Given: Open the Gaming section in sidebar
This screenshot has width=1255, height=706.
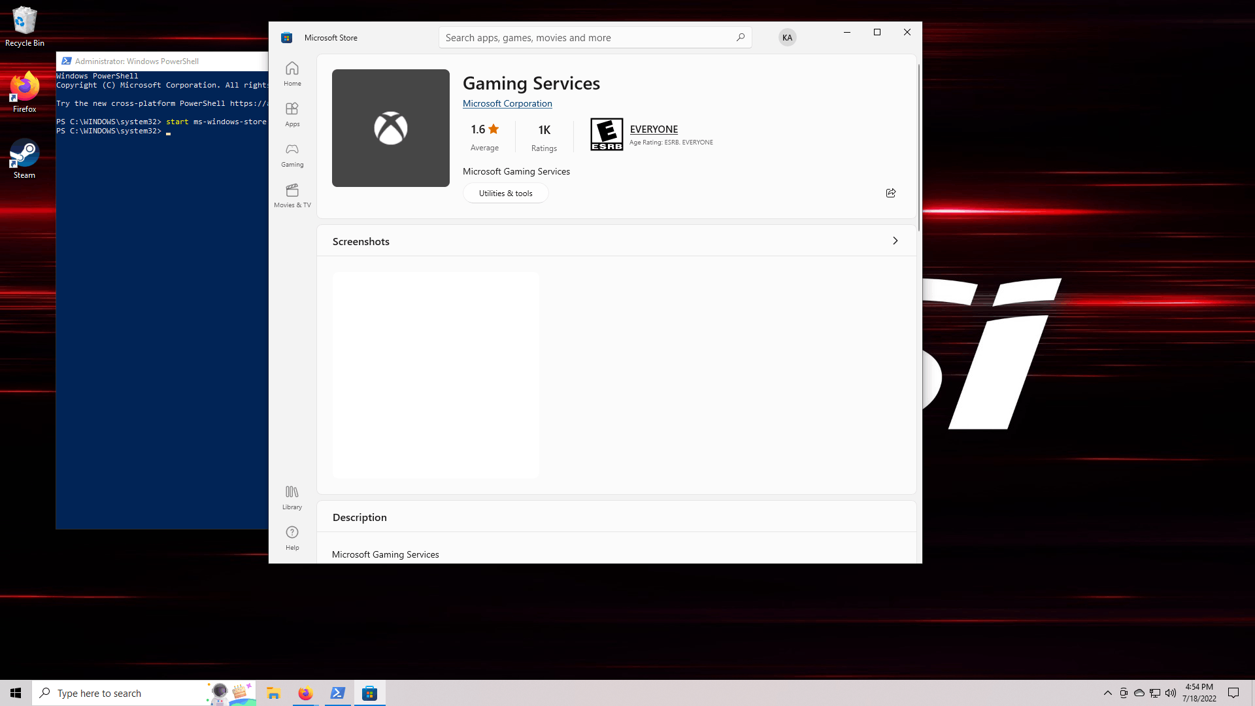Looking at the screenshot, I should pyautogui.click(x=292, y=155).
